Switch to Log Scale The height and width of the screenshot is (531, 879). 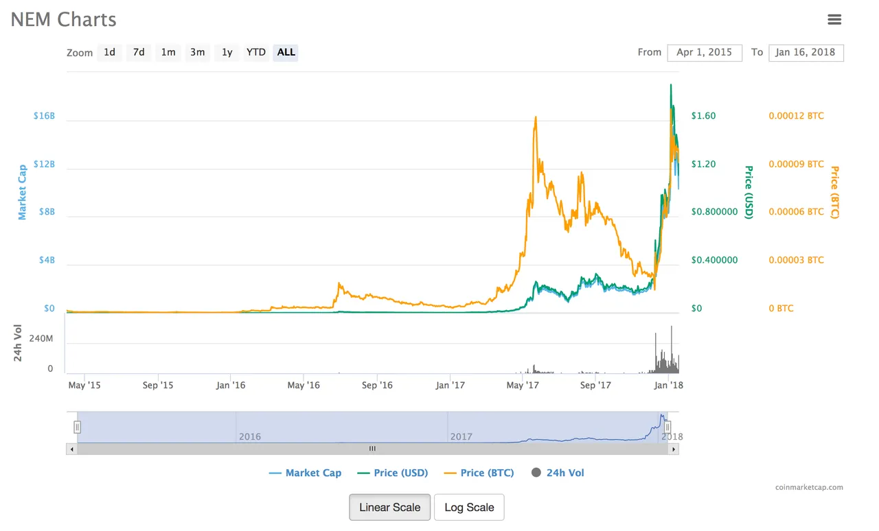pyautogui.click(x=469, y=508)
